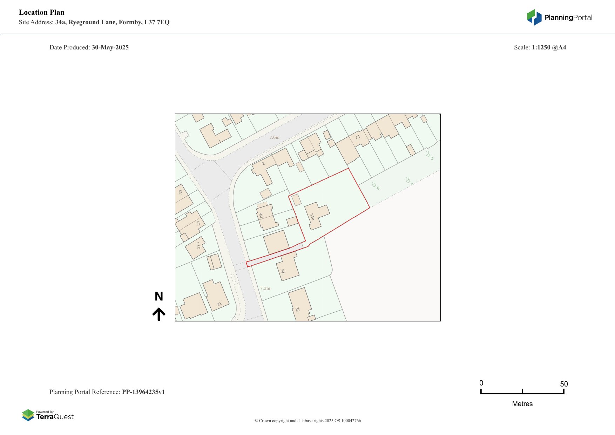Click the 50 mark on scale bar

point(563,384)
